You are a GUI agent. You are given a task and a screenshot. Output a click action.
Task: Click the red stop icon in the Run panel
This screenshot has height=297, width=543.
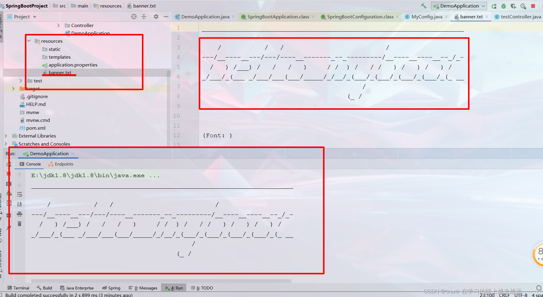pos(9,174)
